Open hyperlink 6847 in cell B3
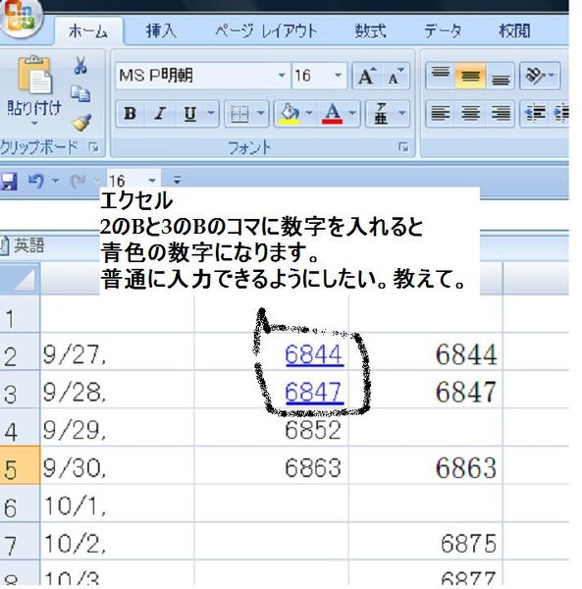582x589 pixels. [x=314, y=393]
